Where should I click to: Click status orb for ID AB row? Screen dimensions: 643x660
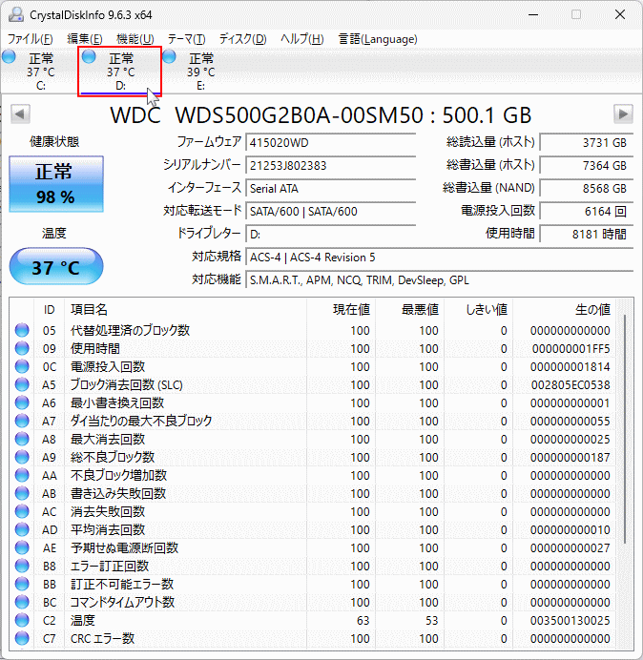(x=22, y=493)
